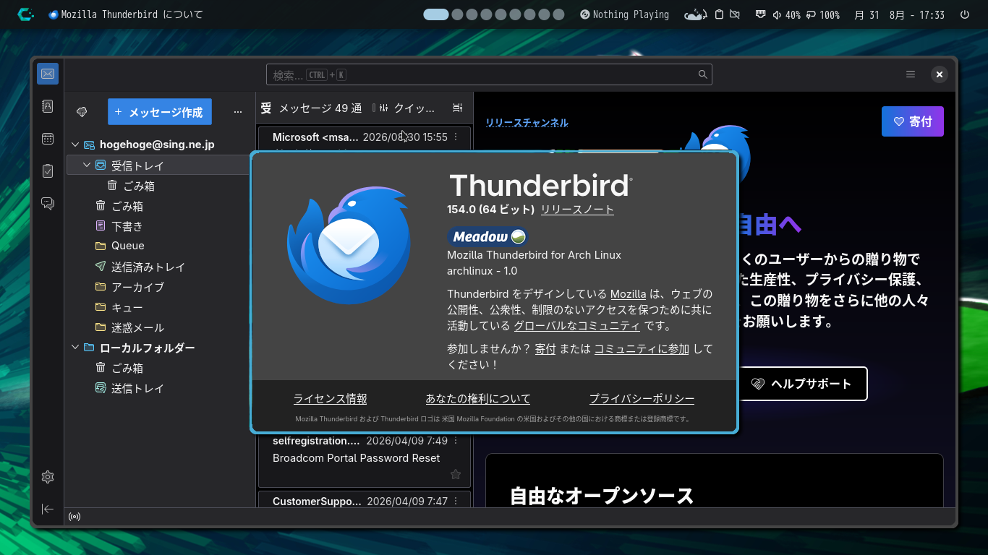
Task: Click the Nothing Playing media widget
Action: (624, 14)
